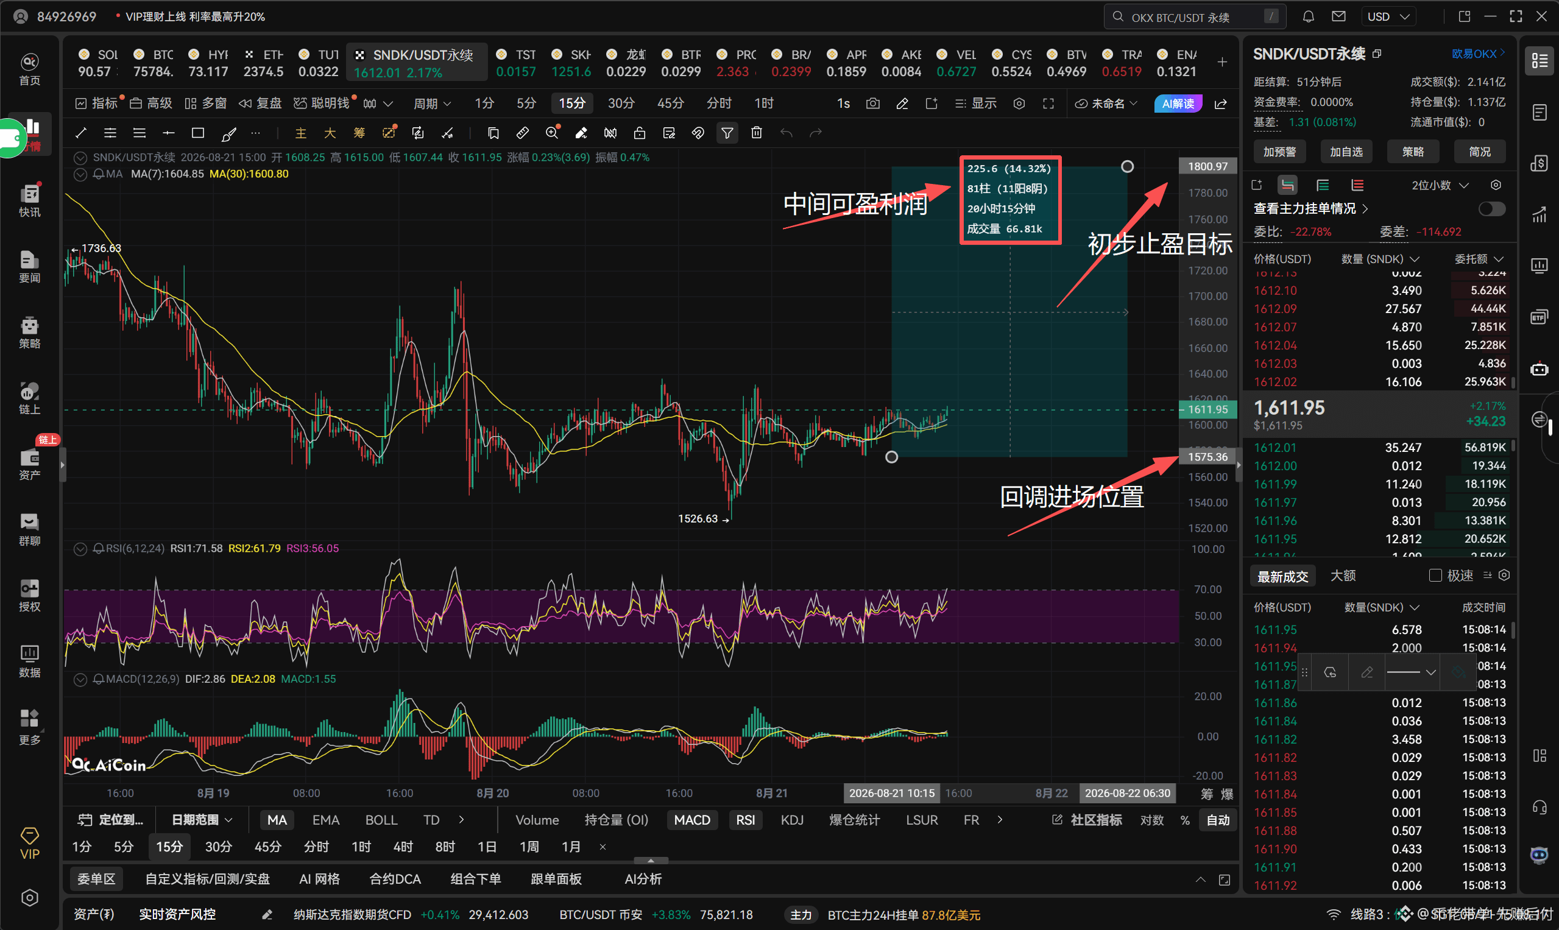Viewport: 1559px width, 930px height.
Task: Toggle the MA indicator at the bottom
Action: [x=277, y=820]
